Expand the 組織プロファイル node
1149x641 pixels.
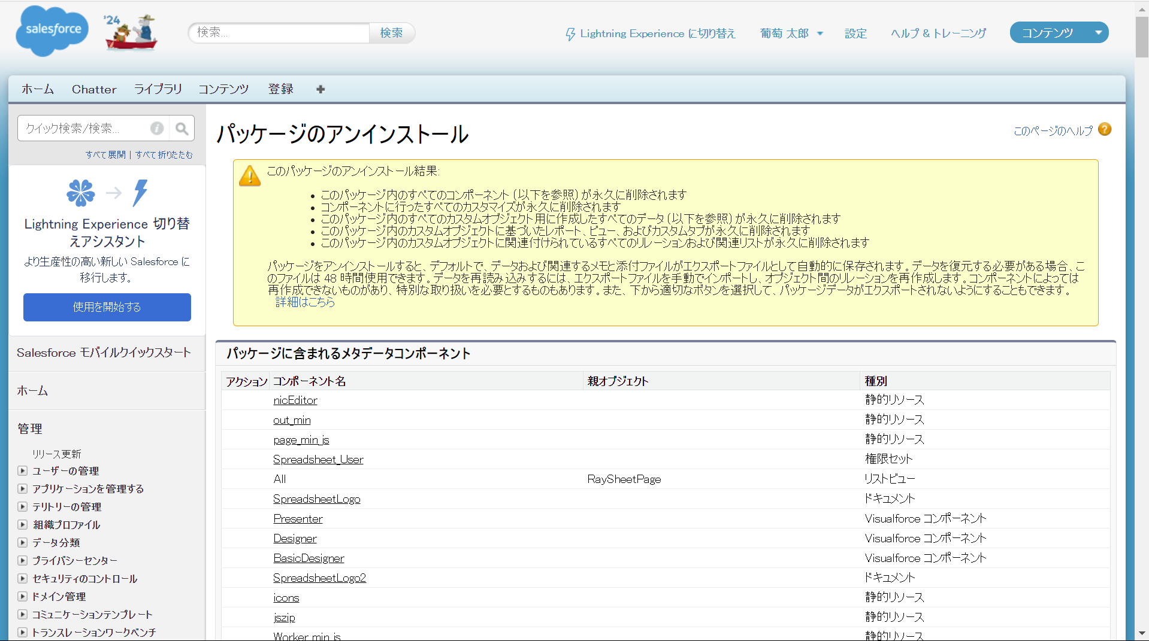23,525
